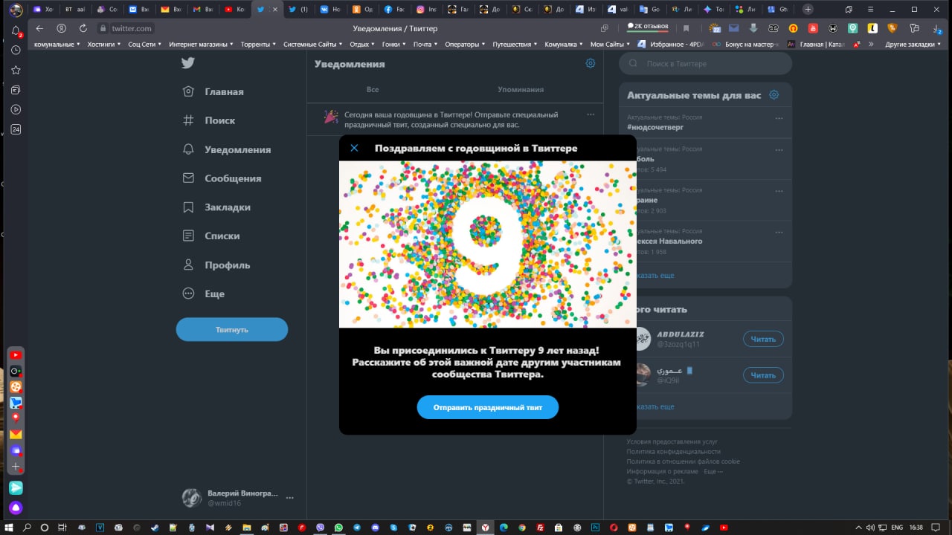Switch to the VK 'Но' browser tab
Viewport: 952px width, 535px height.
pos(331,10)
